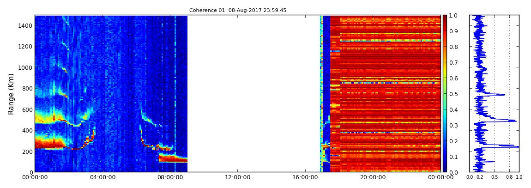Click the "0.7" colorbar tick label

[454, 63]
